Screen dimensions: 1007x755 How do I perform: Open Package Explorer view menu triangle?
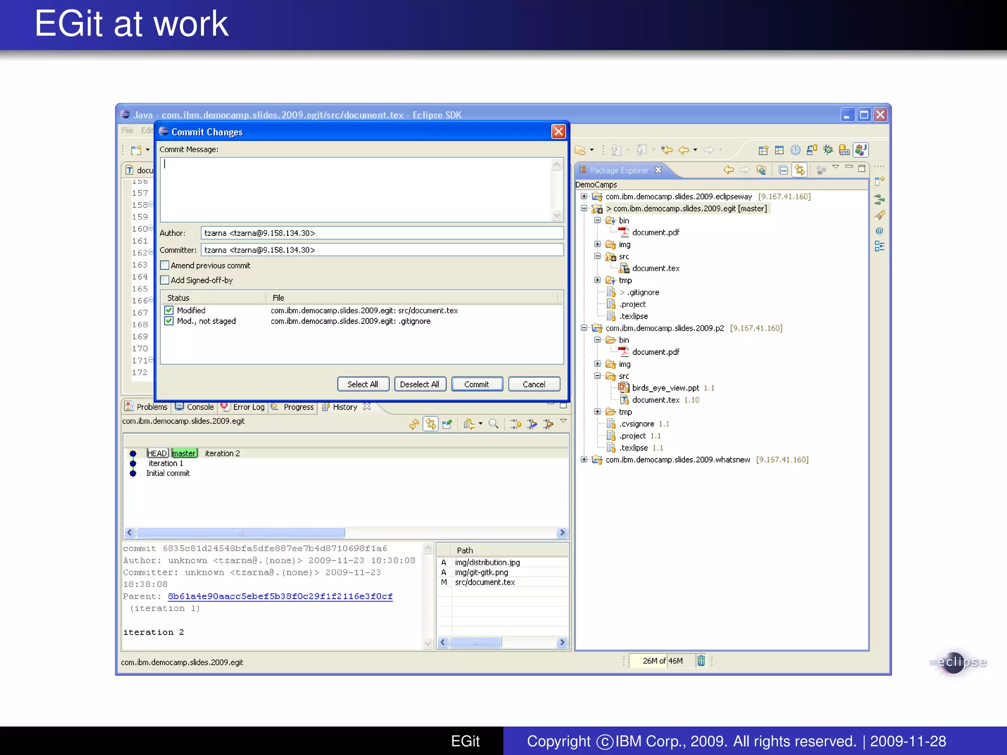835,167
